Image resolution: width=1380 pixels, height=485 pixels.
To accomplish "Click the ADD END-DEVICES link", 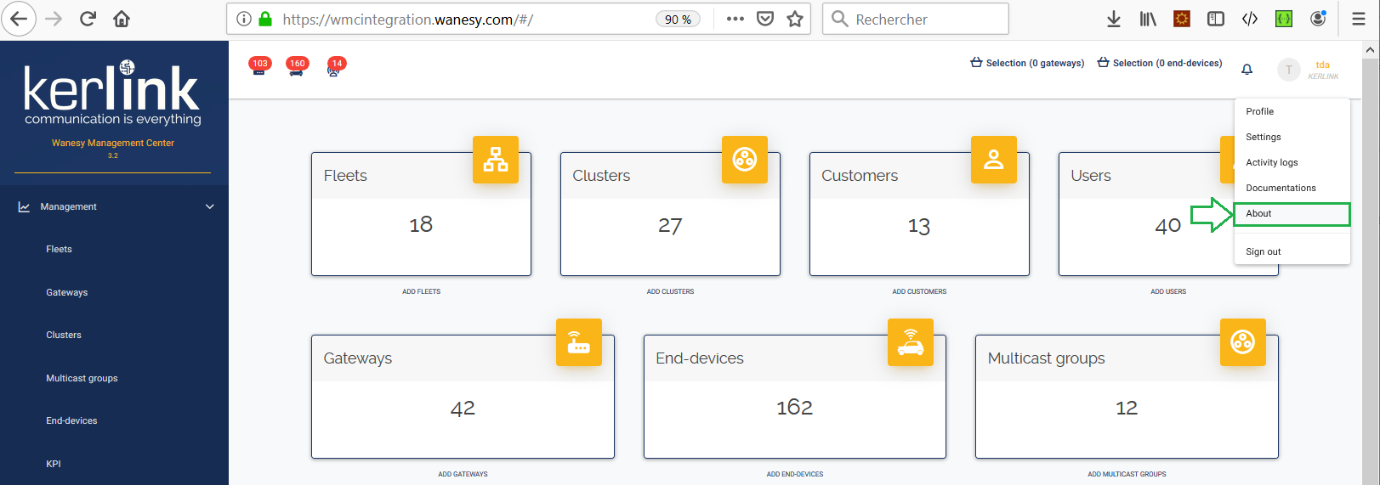I will coord(794,474).
